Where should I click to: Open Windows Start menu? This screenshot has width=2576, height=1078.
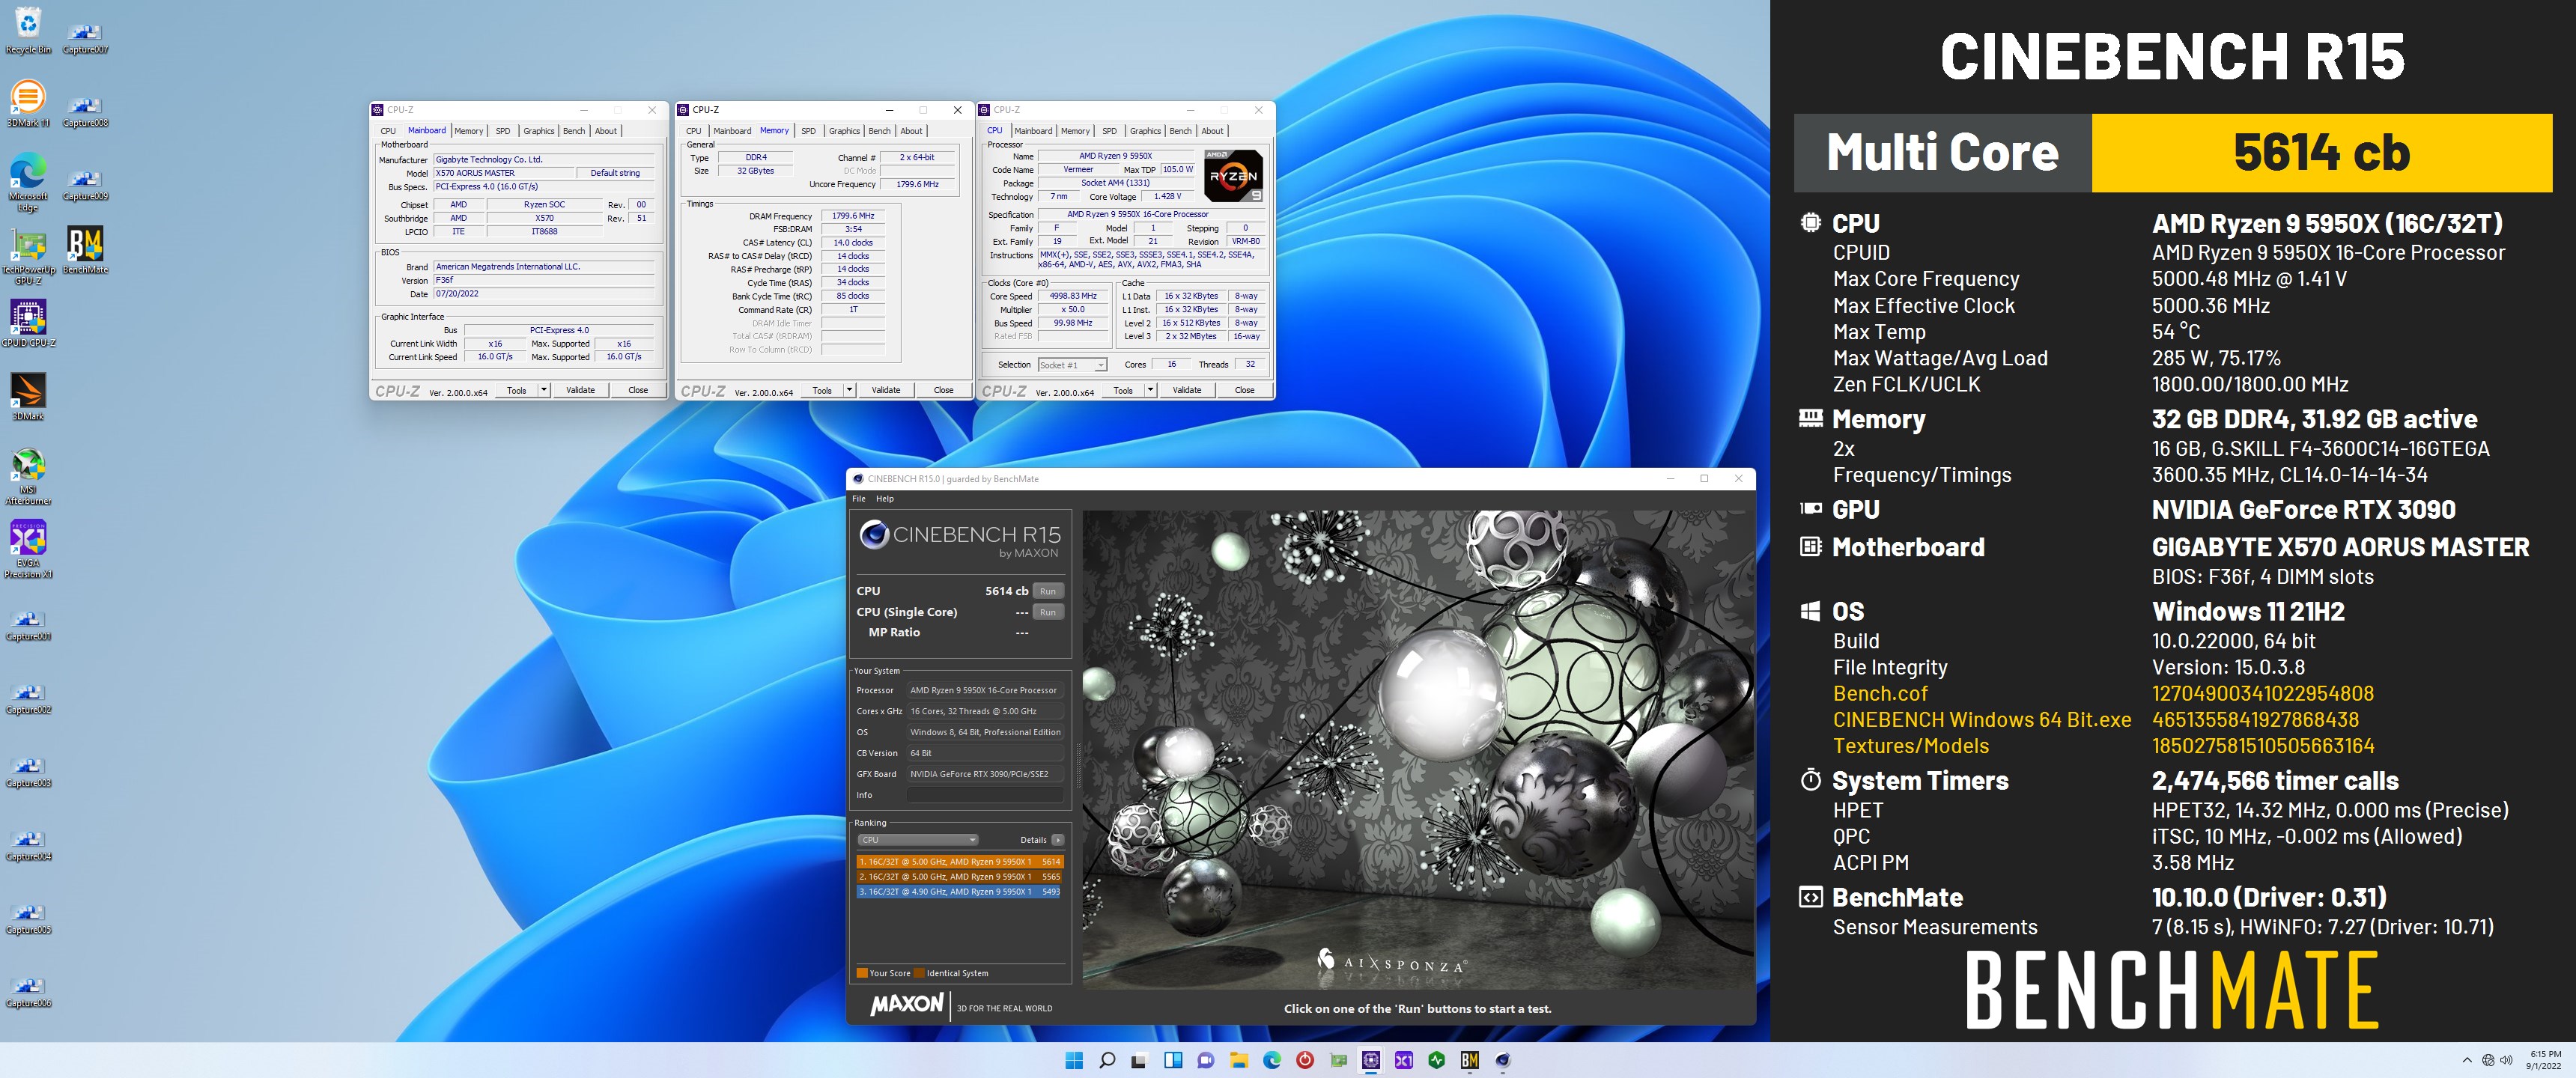coord(1074,1060)
